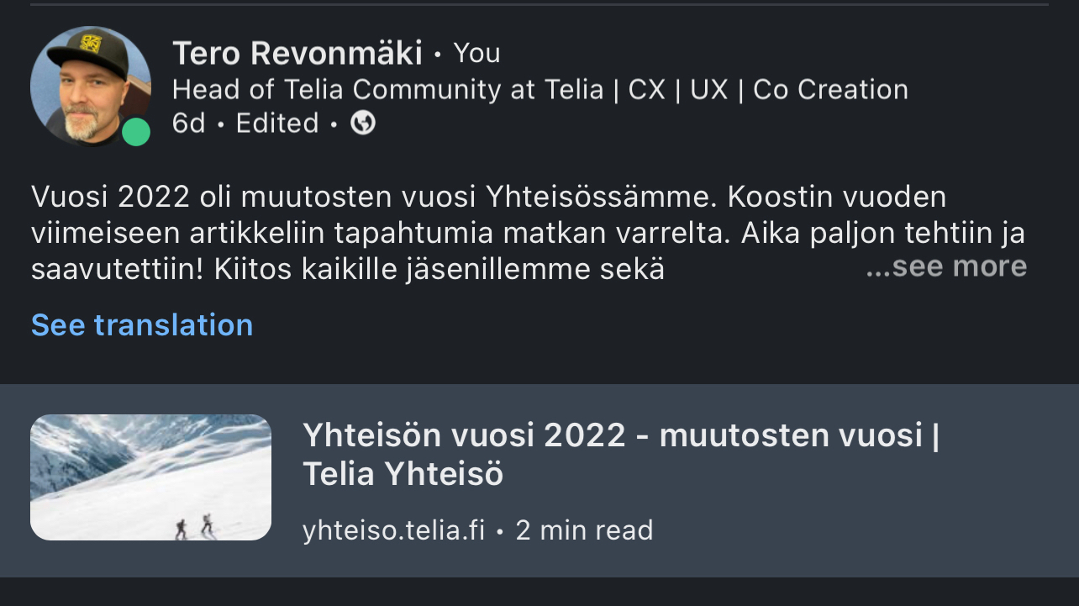This screenshot has width=1079, height=606.
Task: Open Tero Revonmäki's profile photo
Action: click(x=91, y=86)
